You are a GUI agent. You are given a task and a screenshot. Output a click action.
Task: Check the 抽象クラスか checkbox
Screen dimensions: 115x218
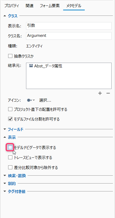point(10,56)
